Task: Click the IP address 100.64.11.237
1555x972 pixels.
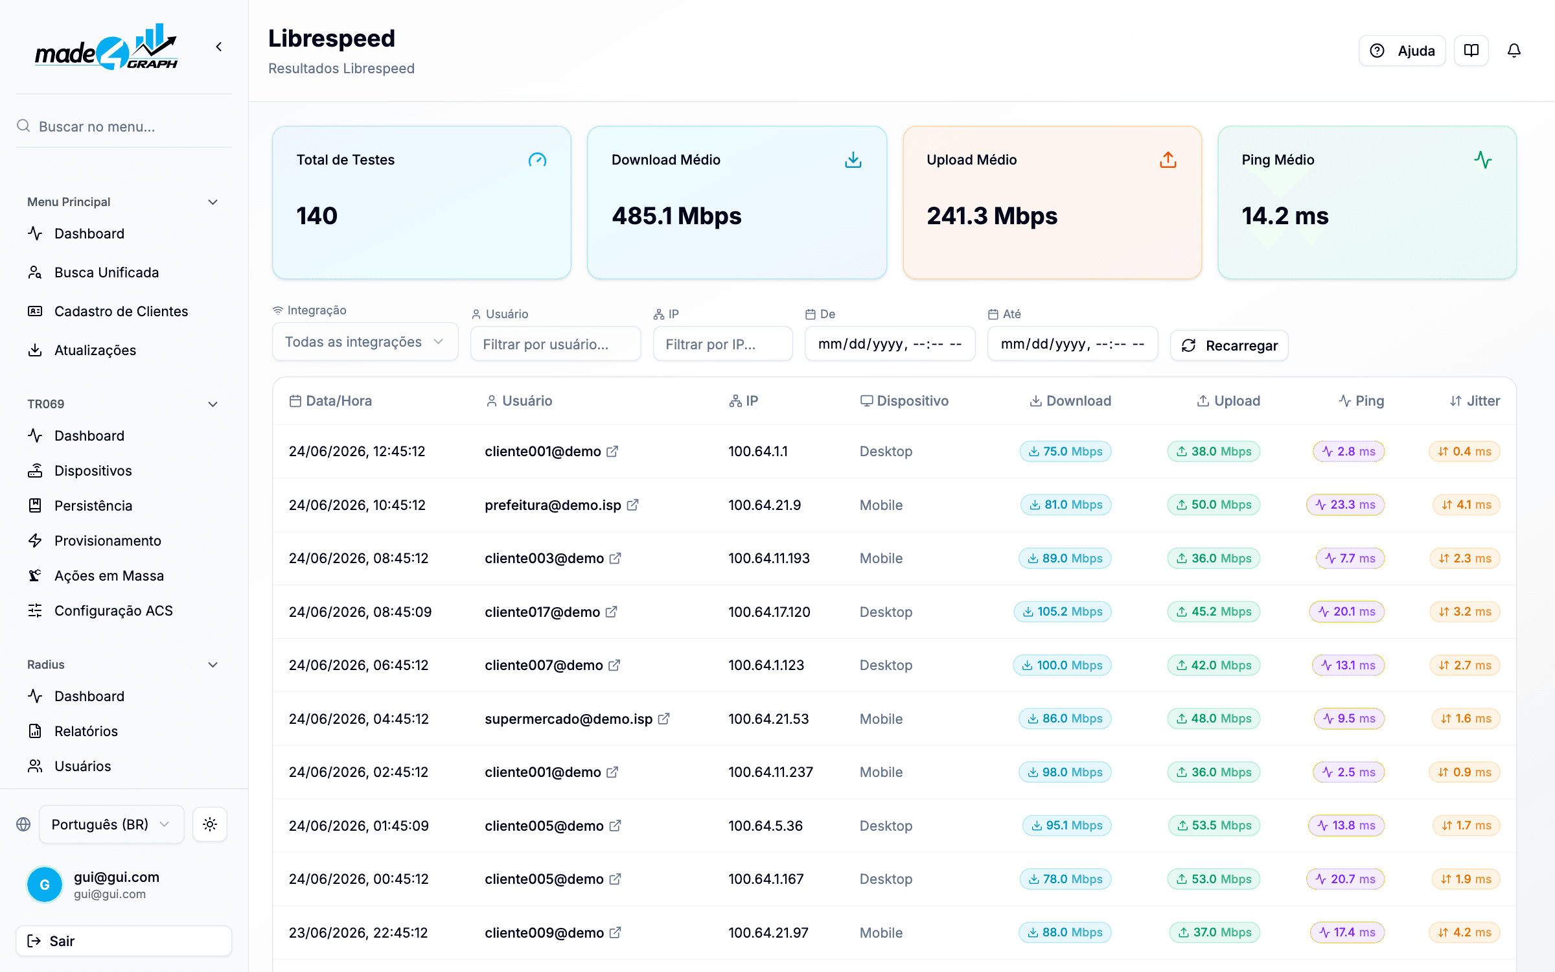Action: point(770,772)
